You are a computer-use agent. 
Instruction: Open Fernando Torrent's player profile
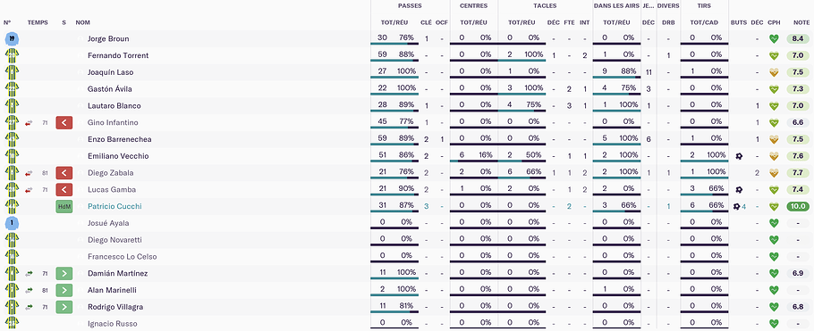coord(118,55)
